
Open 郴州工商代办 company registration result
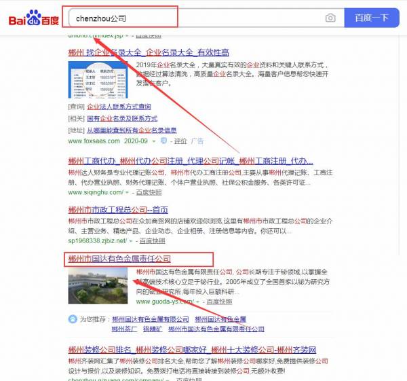coord(190,162)
